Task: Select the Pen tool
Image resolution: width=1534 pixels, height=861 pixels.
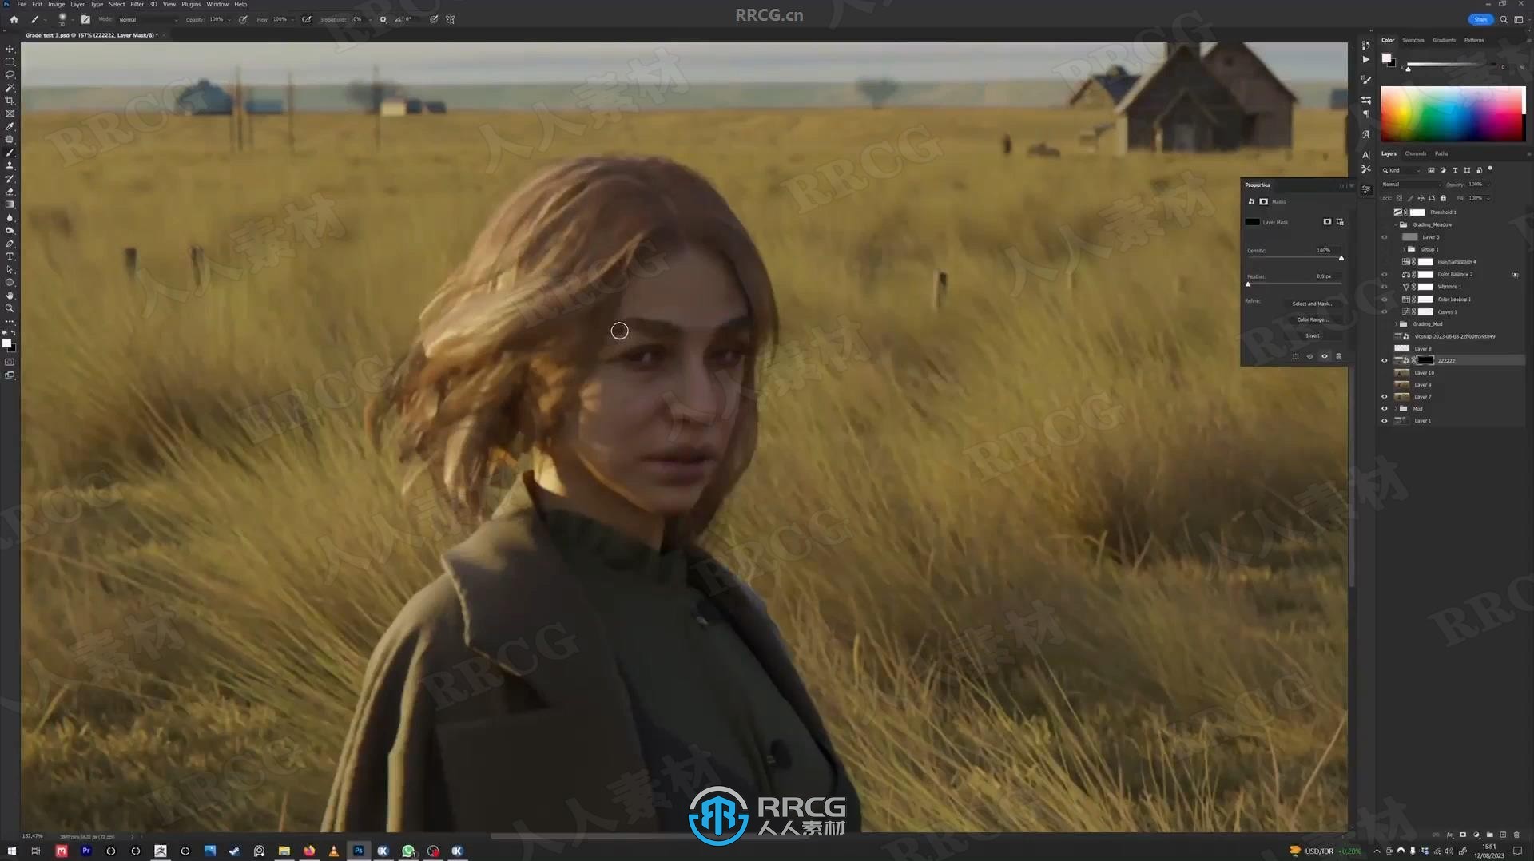Action: [x=10, y=244]
